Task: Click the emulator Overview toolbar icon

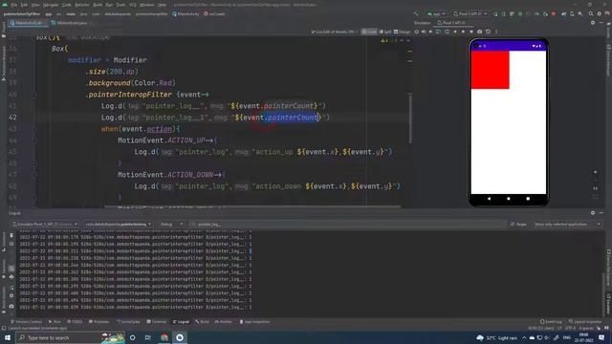Action: click(471, 32)
